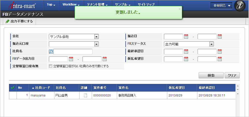
Task: Click the intra-mart logo
Action: click(x=22, y=5)
